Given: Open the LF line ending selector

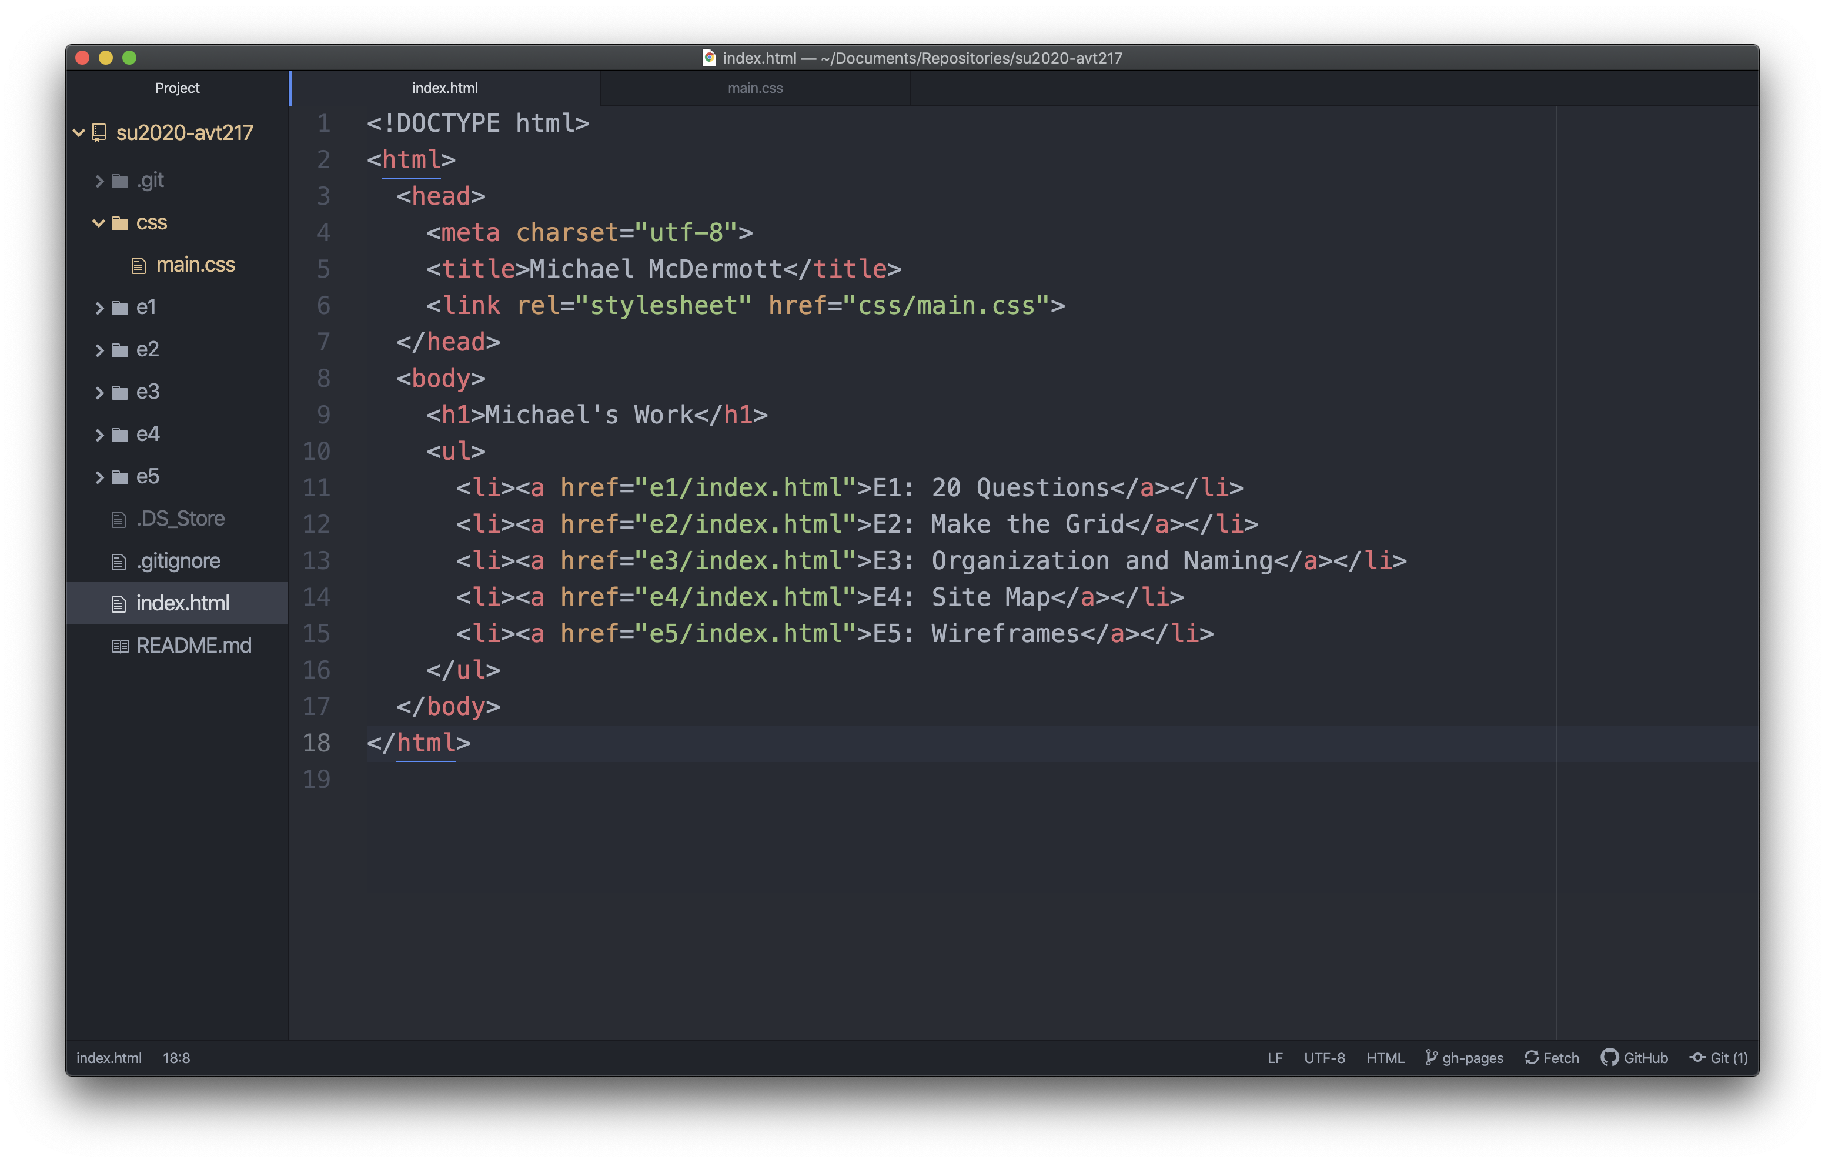Looking at the screenshot, I should 1275,1058.
